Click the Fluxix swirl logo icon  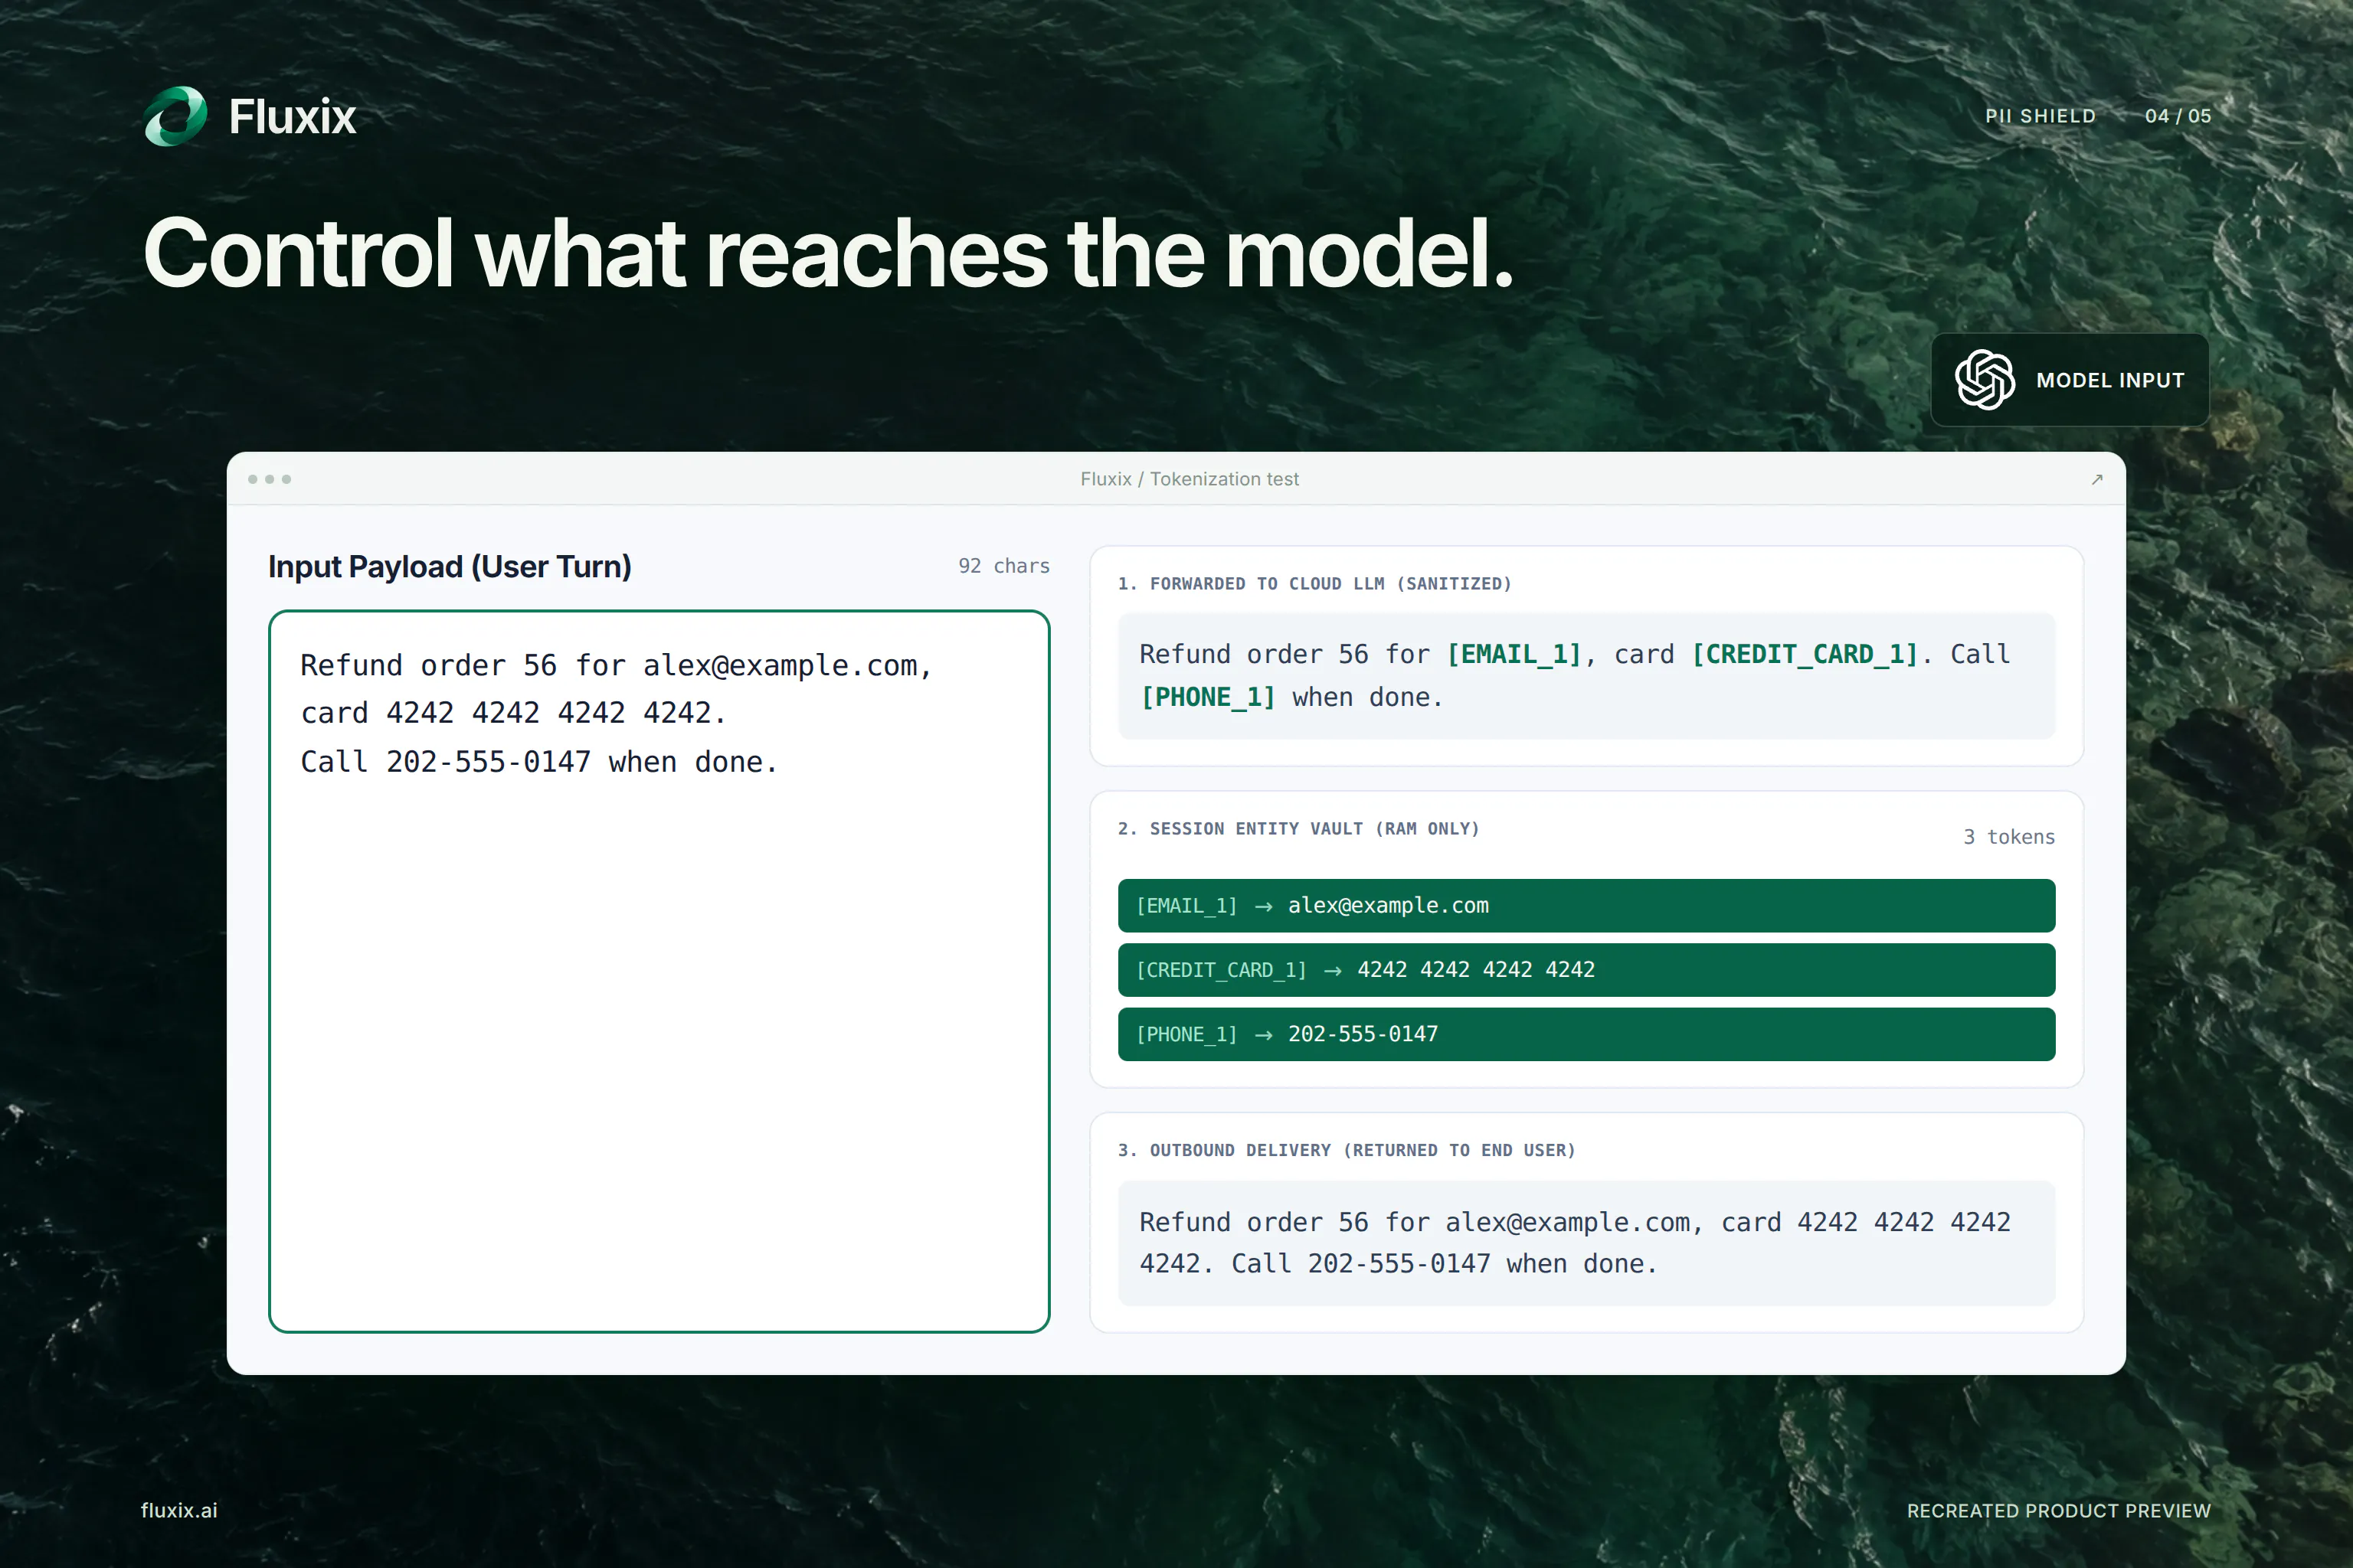point(176,116)
